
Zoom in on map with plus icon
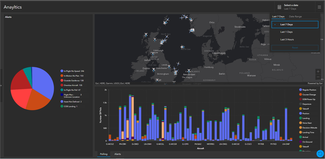318,72
